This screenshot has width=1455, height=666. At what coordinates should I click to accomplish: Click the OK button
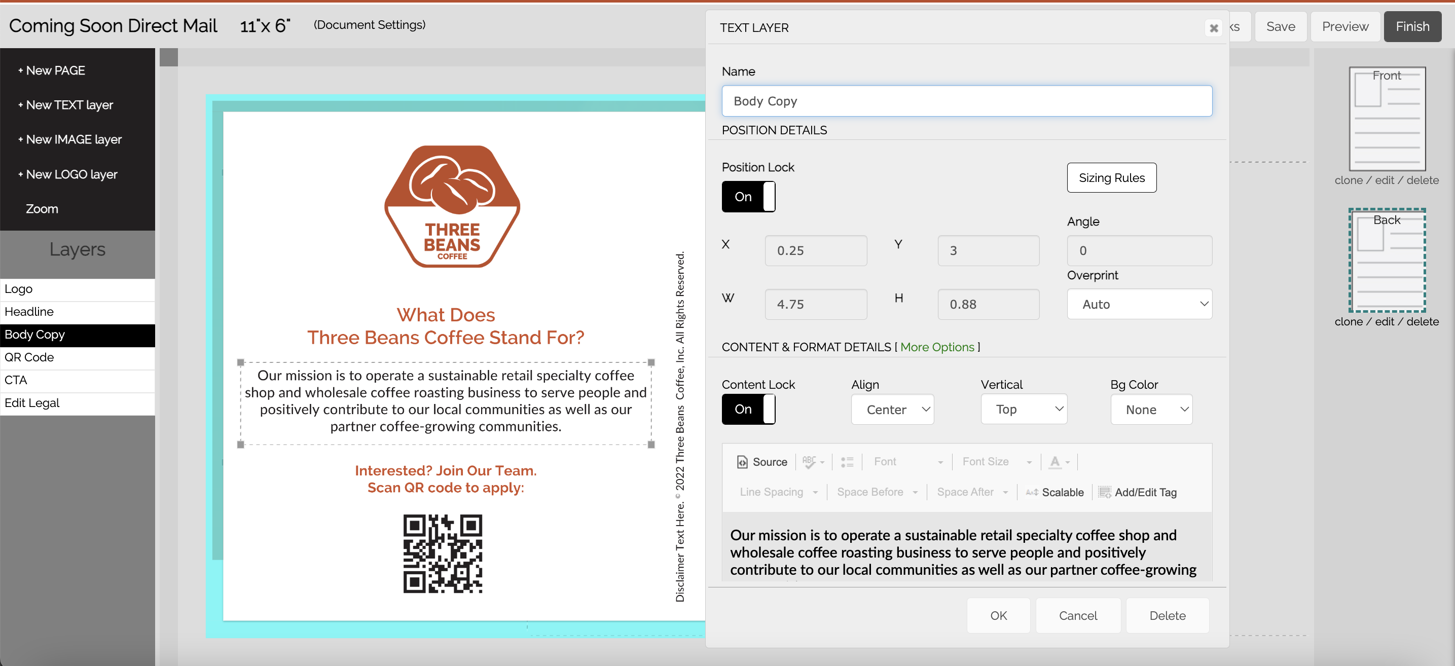998,615
